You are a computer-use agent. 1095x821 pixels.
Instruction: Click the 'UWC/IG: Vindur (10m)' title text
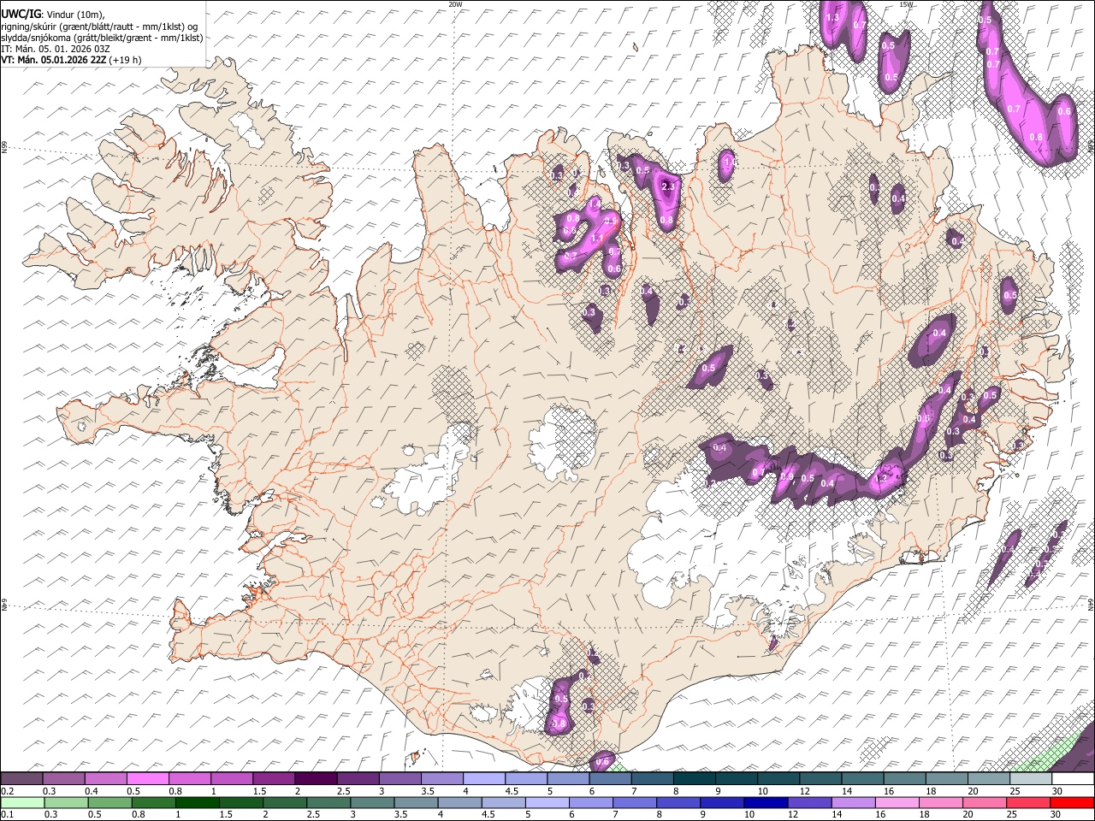(54, 15)
